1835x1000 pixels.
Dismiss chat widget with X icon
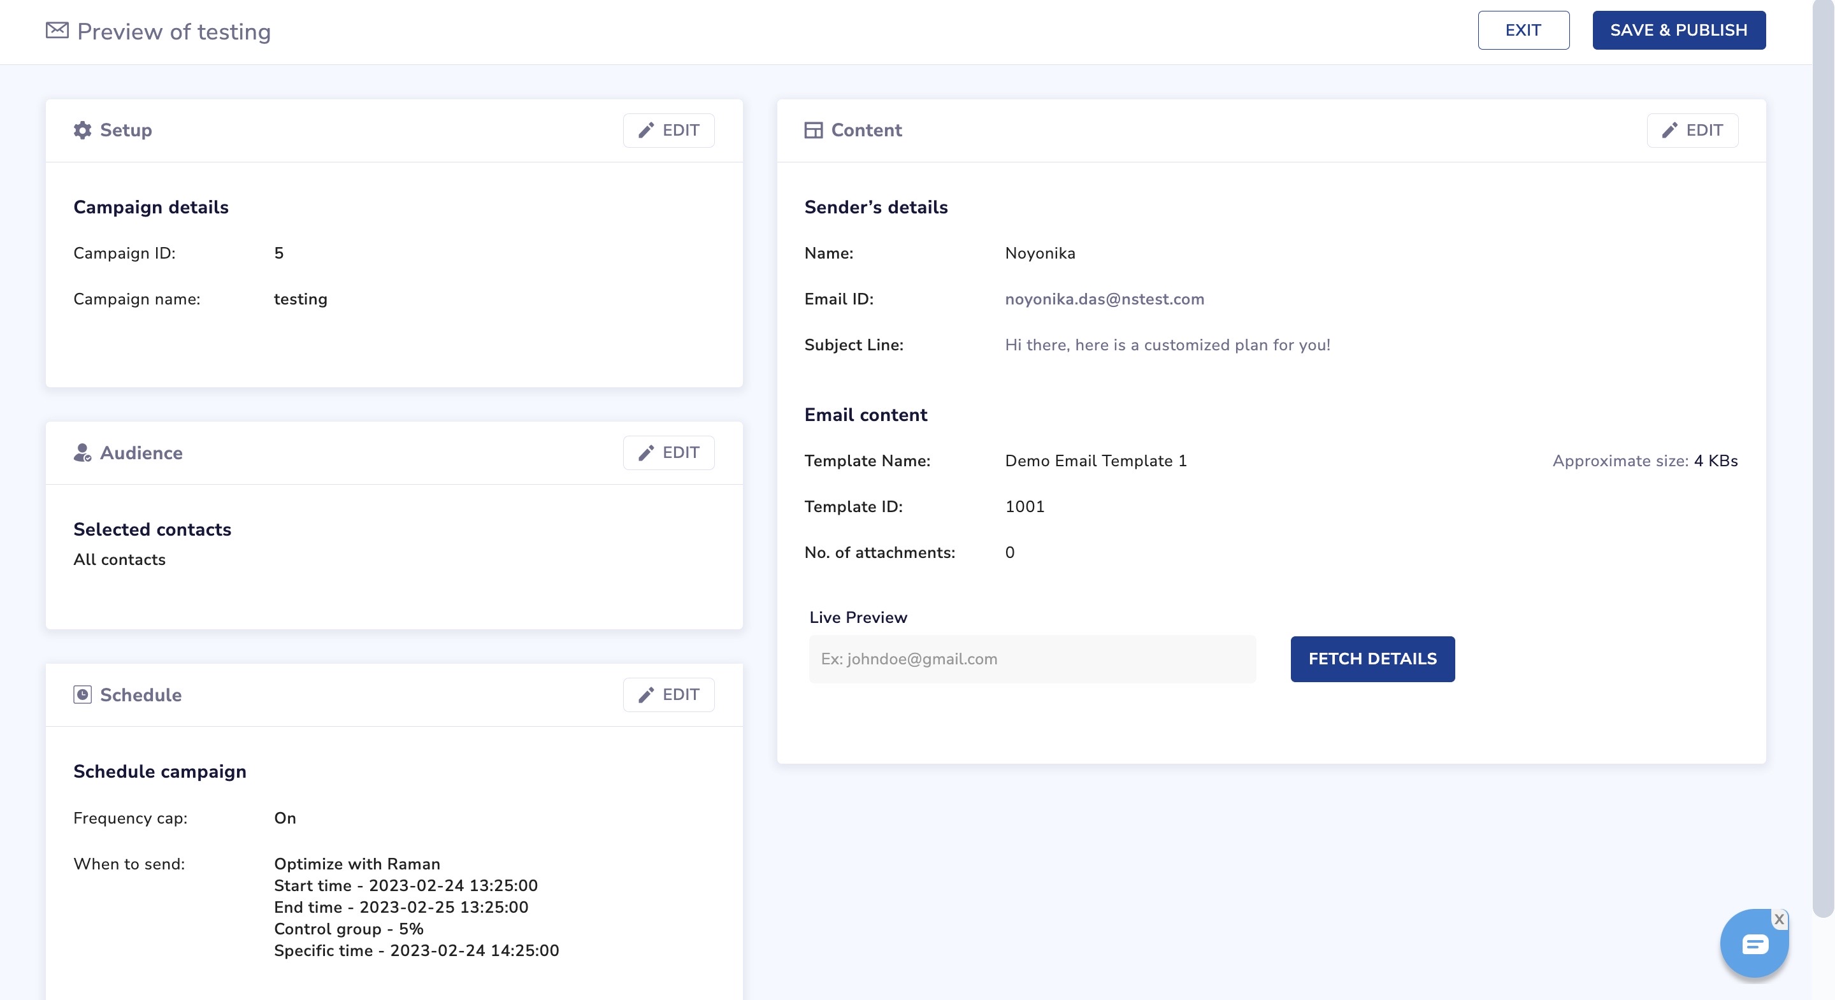[x=1780, y=920]
